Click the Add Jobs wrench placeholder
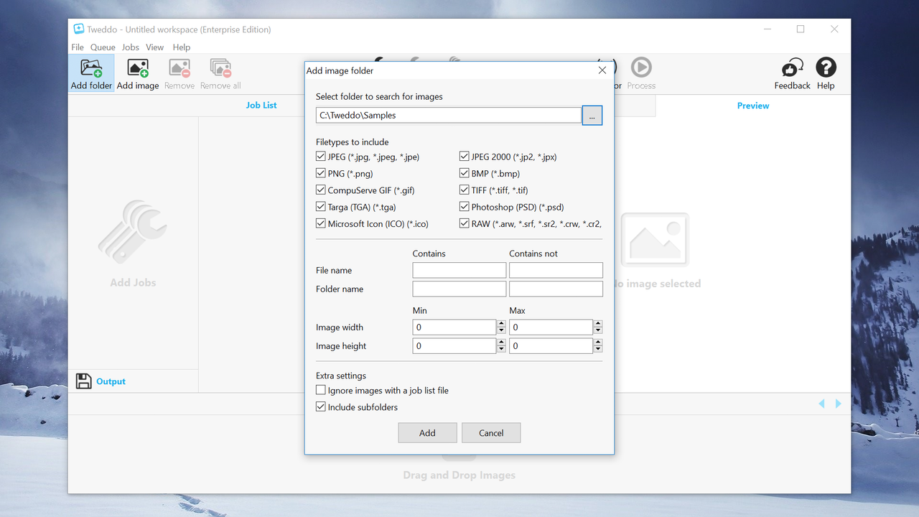This screenshot has height=517, width=919. [133, 231]
